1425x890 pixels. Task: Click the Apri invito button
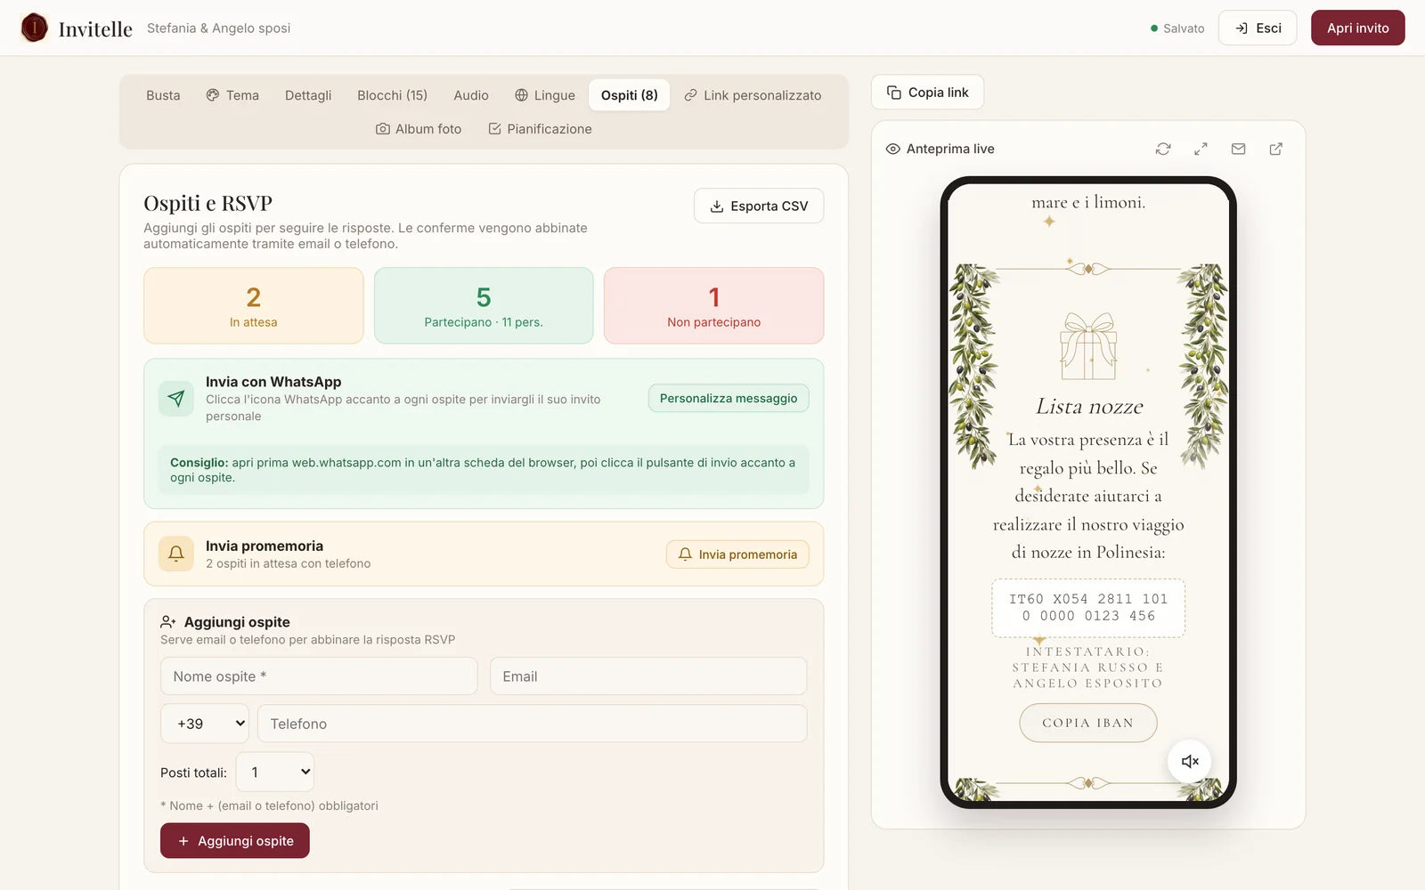pyautogui.click(x=1358, y=28)
